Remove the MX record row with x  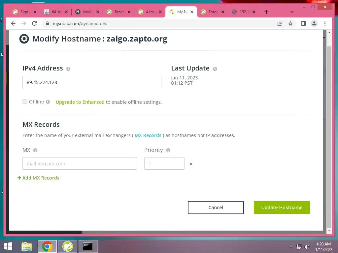click(191, 164)
